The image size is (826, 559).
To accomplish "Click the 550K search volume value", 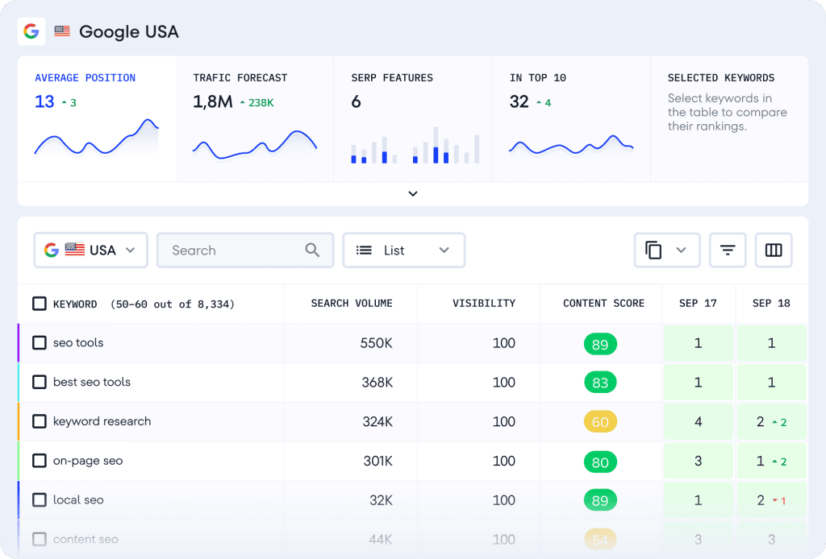I will 376,343.
